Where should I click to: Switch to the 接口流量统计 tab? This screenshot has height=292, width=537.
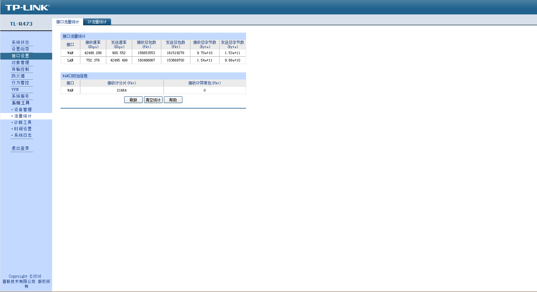pyautogui.click(x=68, y=22)
